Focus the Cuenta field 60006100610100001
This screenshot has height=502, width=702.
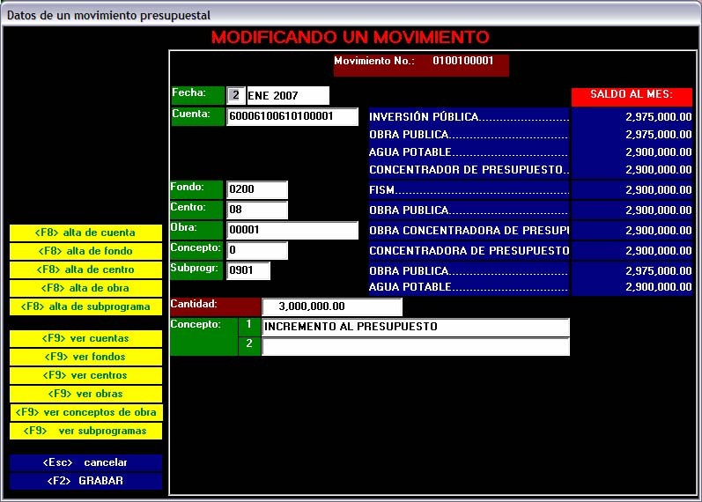pyautogui.click(x=292, y=116)
